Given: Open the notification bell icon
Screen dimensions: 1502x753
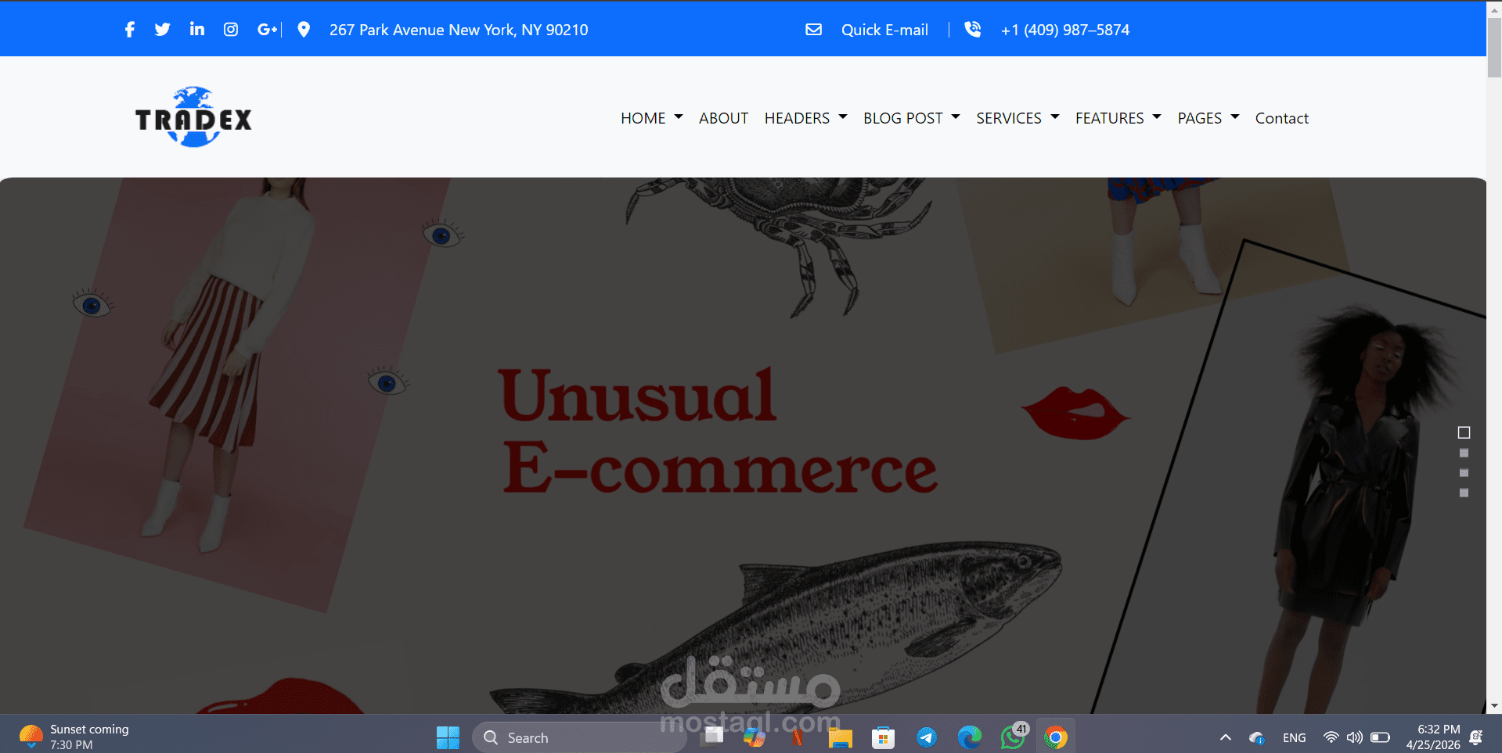Looking at the screenshot, I should [1476, 737].
